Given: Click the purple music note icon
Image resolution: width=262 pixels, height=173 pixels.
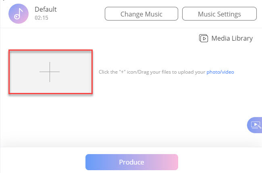Looking at the screenshot, I should pos(18,13).
